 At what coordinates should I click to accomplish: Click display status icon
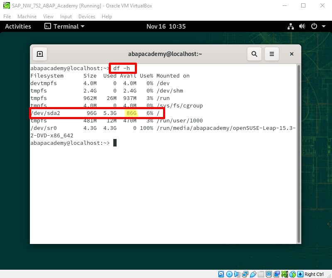[x=269, y=274]
